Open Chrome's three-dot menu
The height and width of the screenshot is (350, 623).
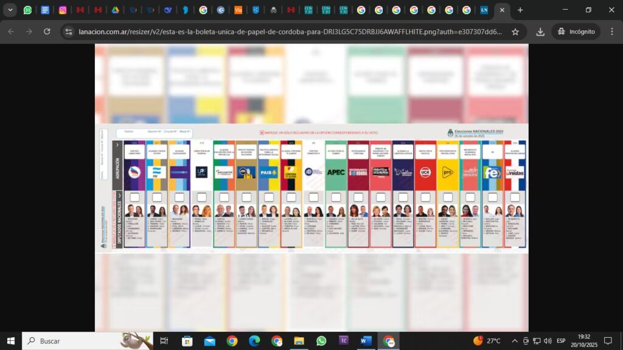click(x=611, y=32)
